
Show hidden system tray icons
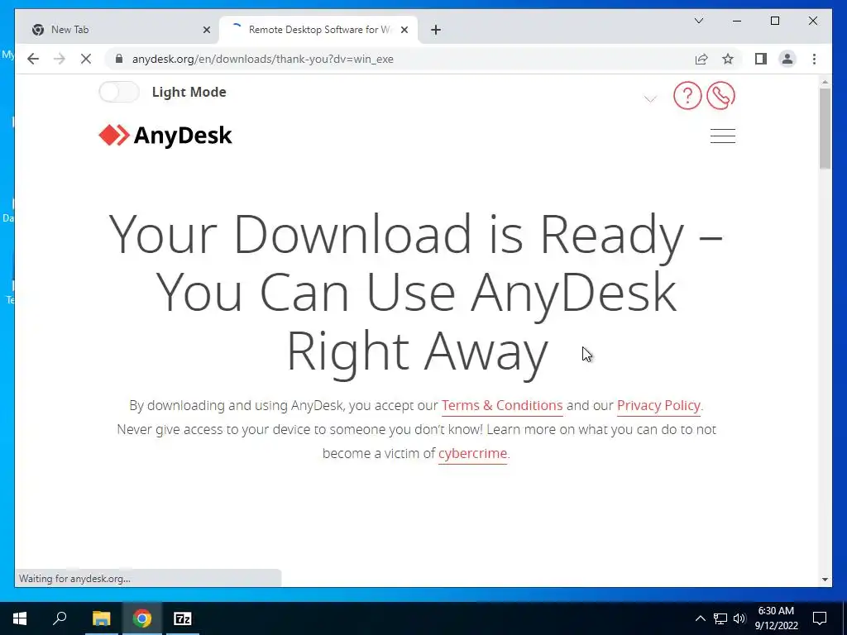click(700, 618)
